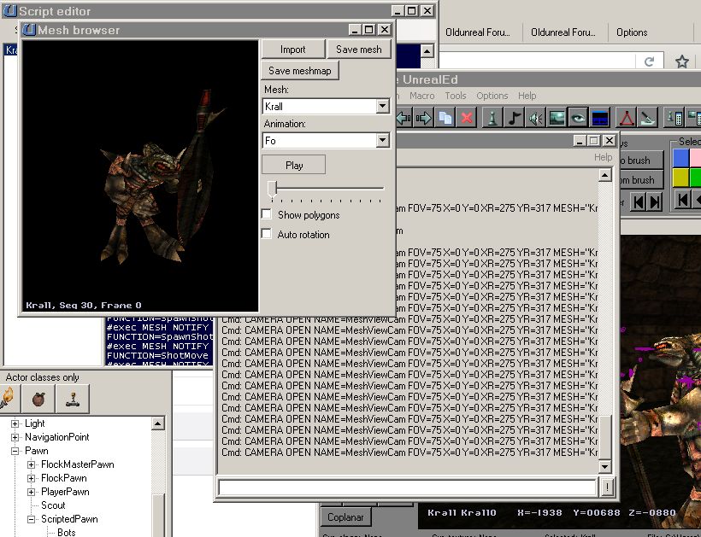The width and height of the screenshot is (701, 537).
Task: Expand the NavigationPoint tree node
Action: [x=15, y=437]
